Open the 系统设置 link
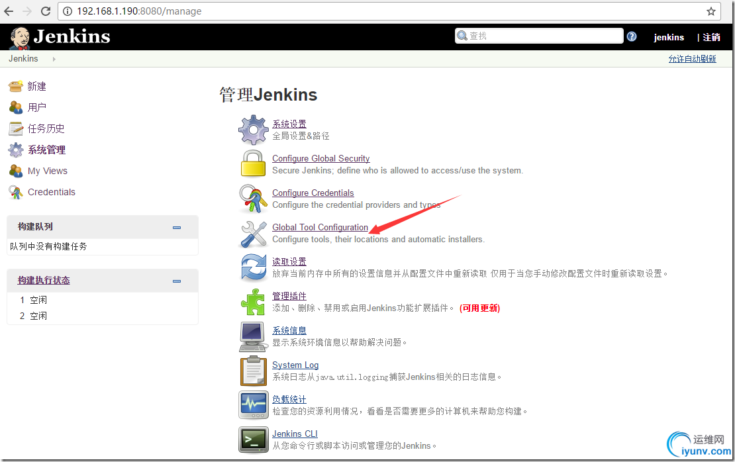The image size is (735, 462). [289, 124]
